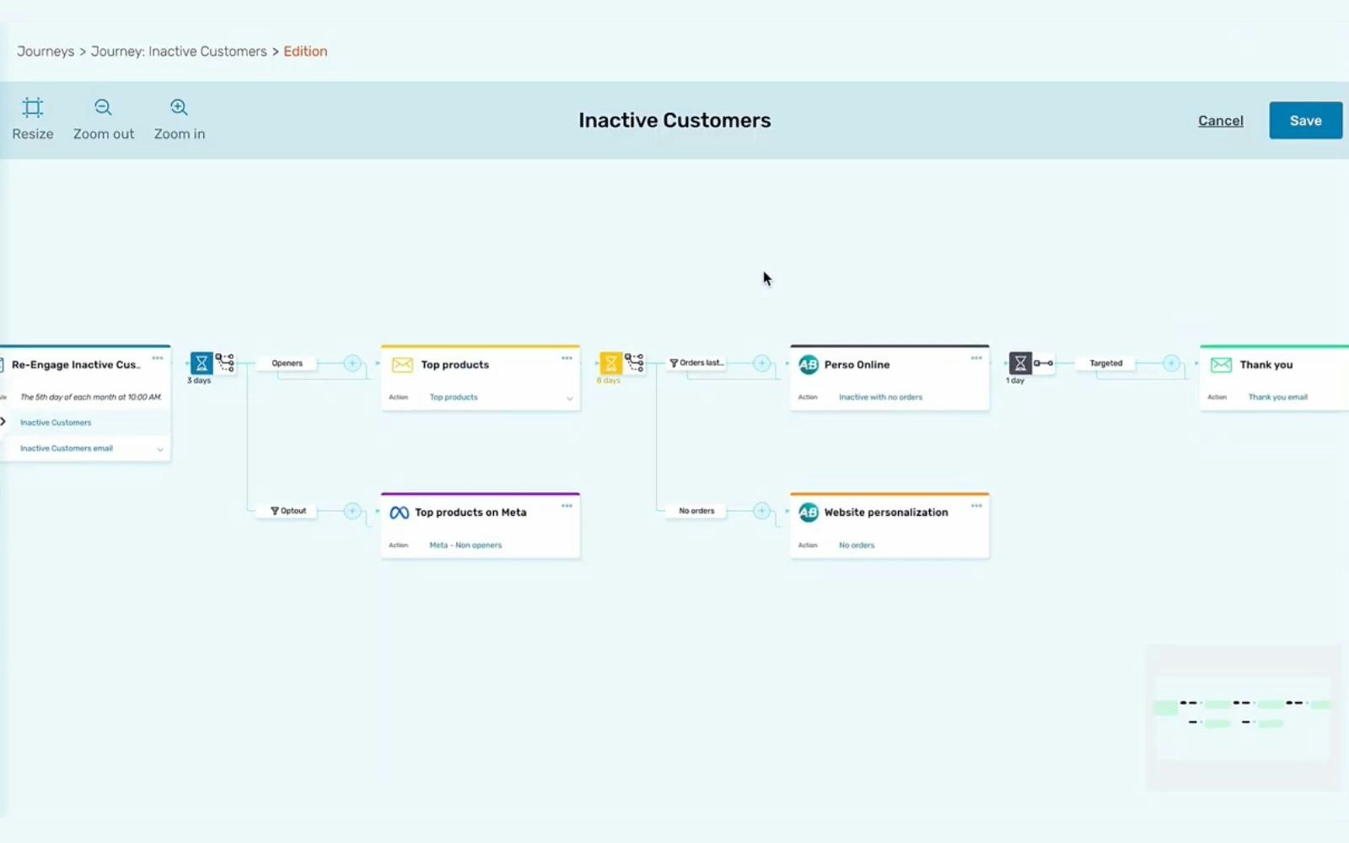Add a step after the Optout branch

[x=352, y=511]
